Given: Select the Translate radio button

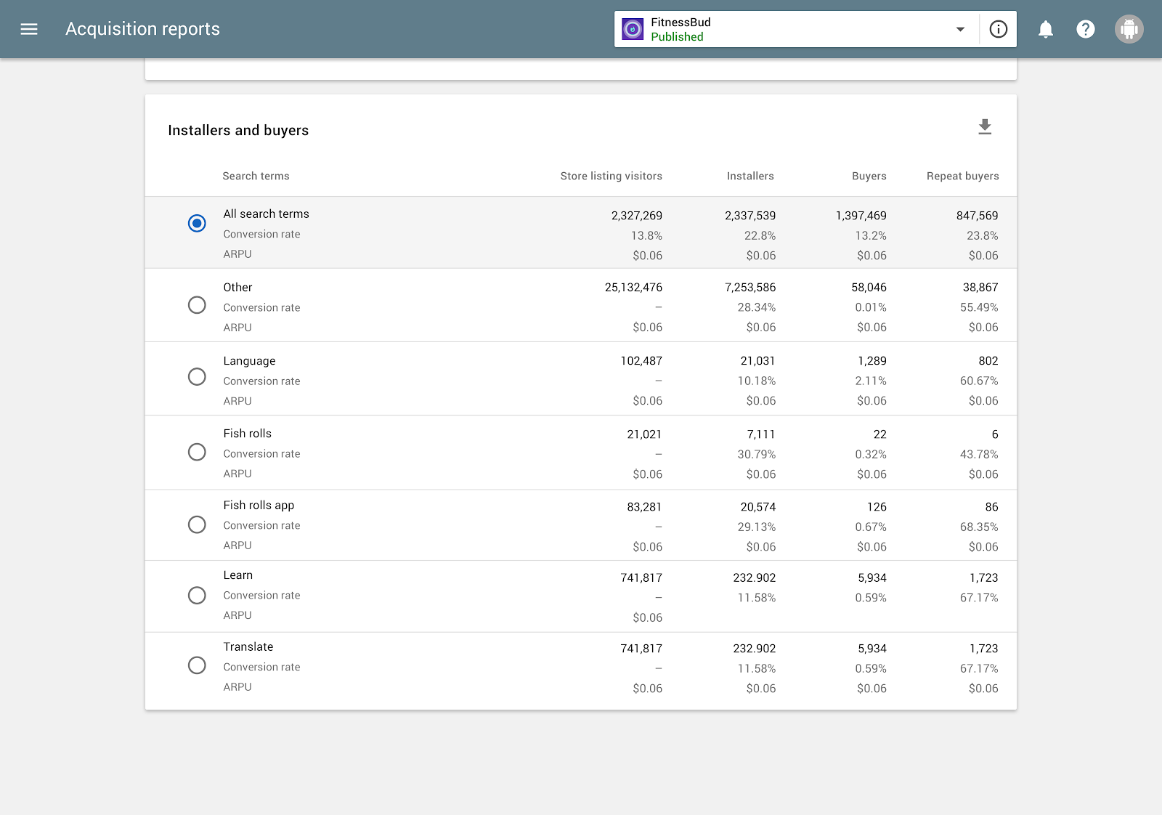Looking at the screenshot, I should (197, 665).
